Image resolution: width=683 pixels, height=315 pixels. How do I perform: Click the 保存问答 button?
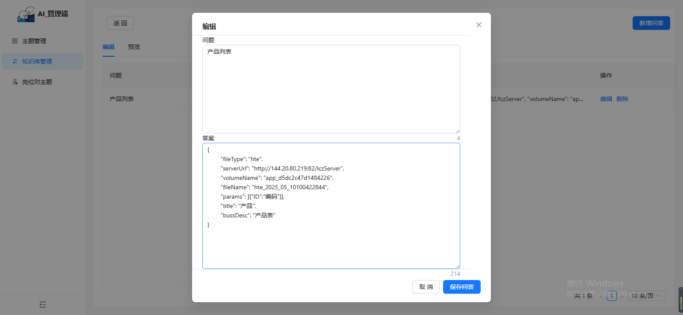pos(461,287)
